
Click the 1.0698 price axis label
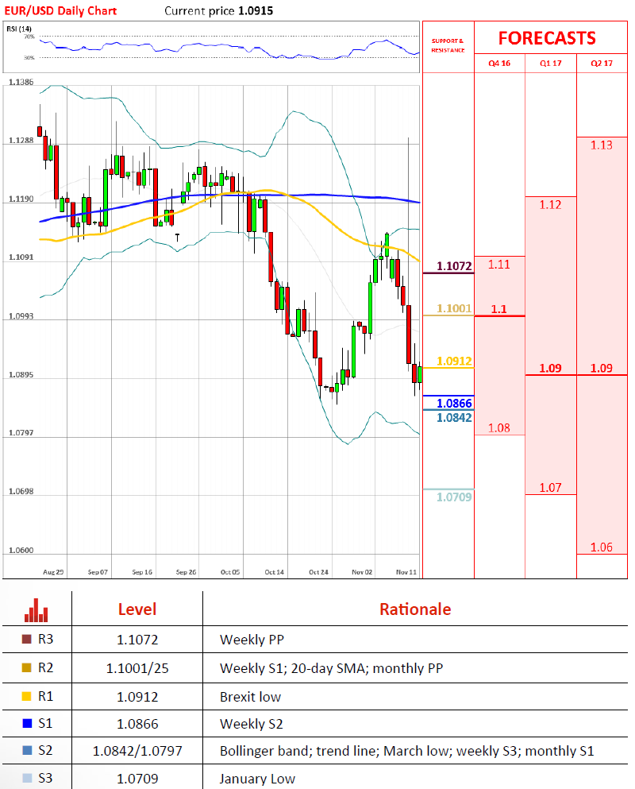coord(21,491)
